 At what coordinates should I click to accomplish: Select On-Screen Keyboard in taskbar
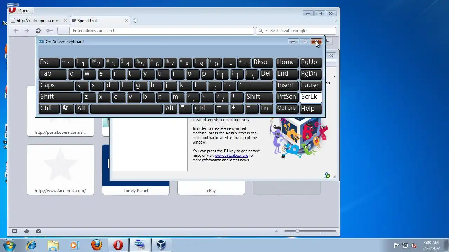(140, 245)
